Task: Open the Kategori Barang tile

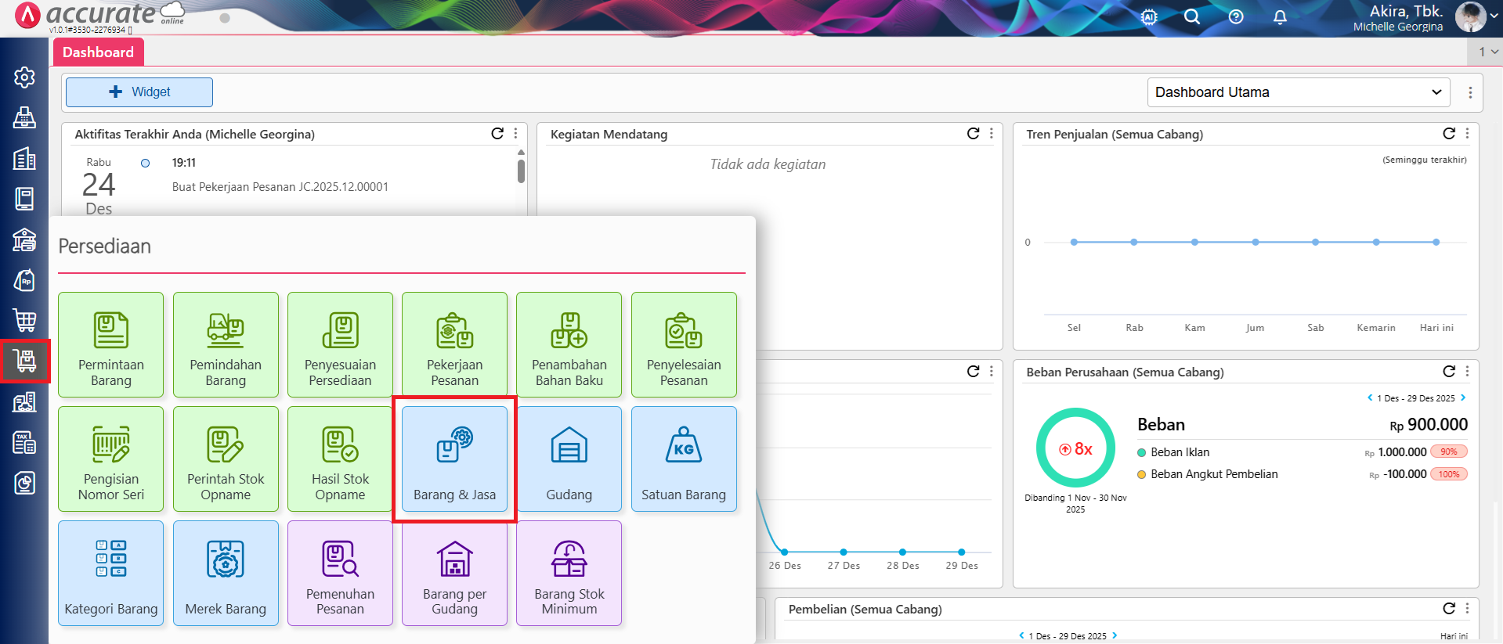Action: 111,573
